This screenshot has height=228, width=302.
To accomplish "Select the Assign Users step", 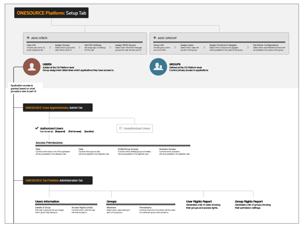I will coord(190,48).
